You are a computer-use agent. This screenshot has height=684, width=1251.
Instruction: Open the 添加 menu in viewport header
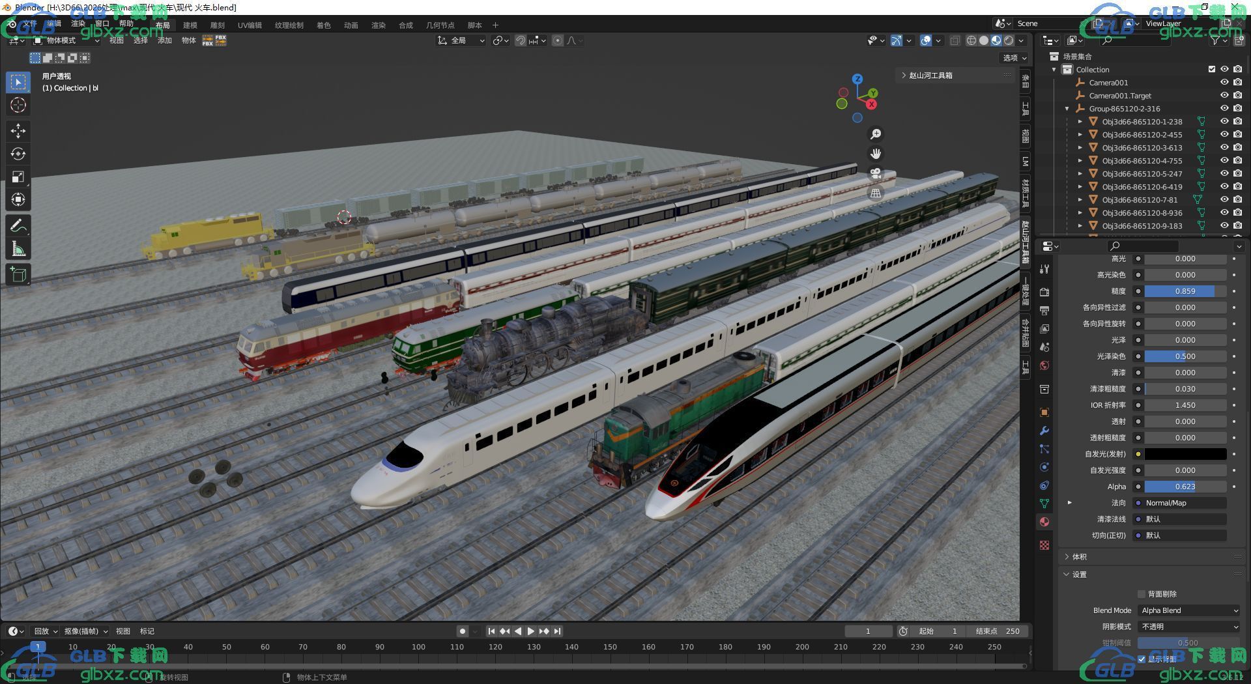click(x=164, y=40)
